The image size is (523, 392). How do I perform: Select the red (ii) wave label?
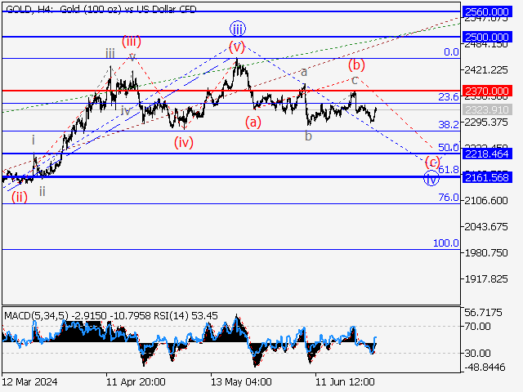[19, 196]
